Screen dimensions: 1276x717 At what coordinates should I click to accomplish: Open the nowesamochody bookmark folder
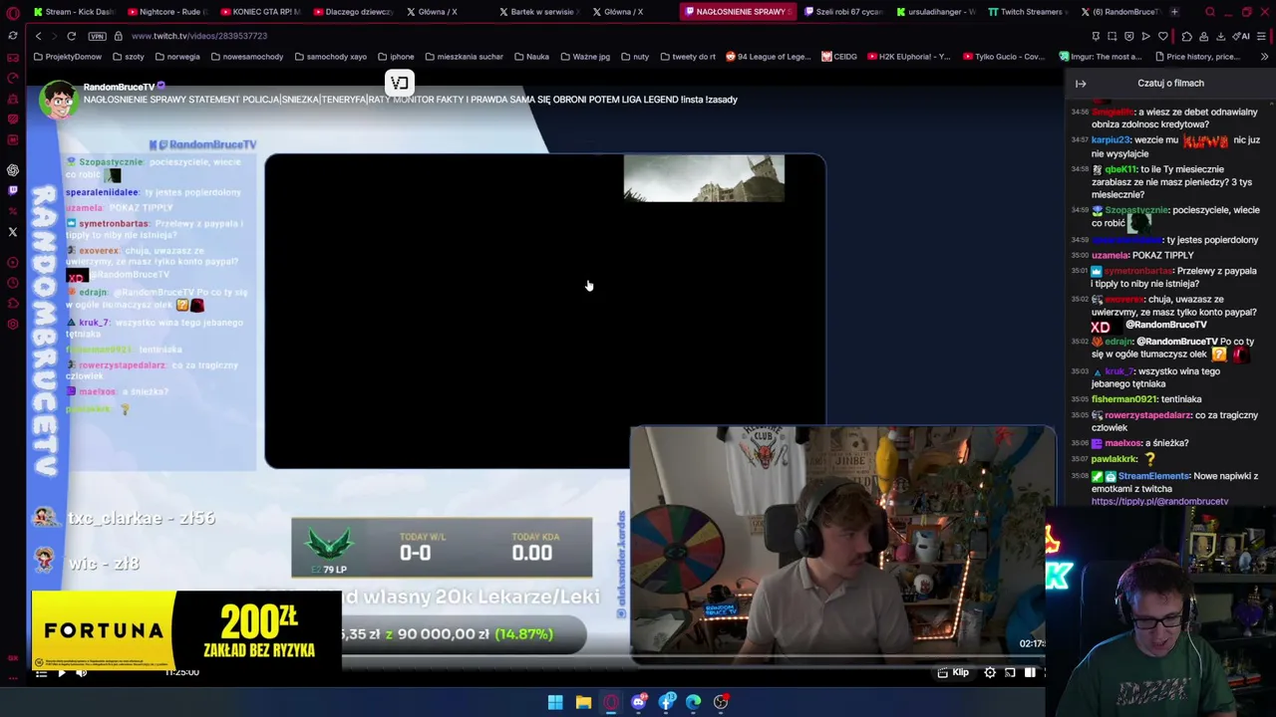[x=246, y=57]
